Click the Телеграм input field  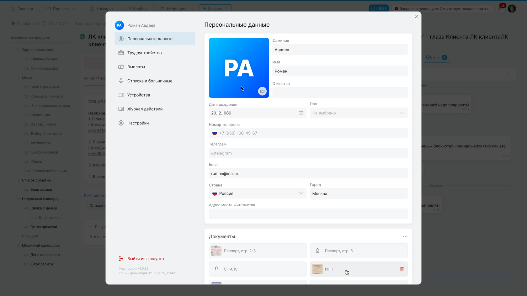pyautogui.click(x=308, y=153)
